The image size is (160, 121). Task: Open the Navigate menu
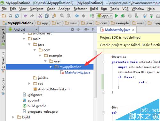tap(36, 9)
